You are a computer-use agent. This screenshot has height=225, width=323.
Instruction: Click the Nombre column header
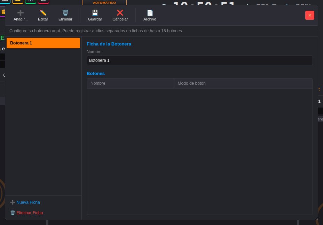tap(131, 83)
